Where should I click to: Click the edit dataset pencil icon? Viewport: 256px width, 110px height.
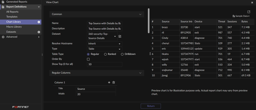pos(120,36)
